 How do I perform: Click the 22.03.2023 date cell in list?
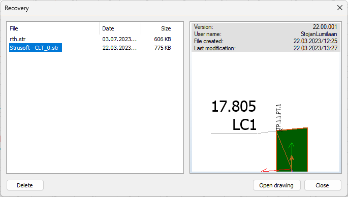point(119,48)
